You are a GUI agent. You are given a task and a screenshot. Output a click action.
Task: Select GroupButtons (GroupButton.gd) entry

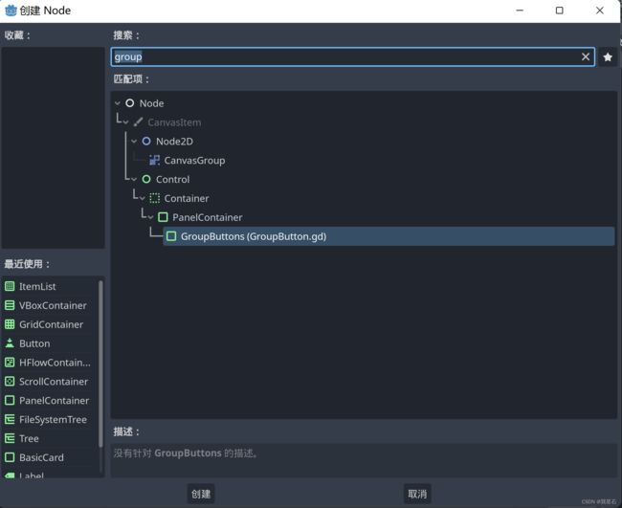click(389, 236)
